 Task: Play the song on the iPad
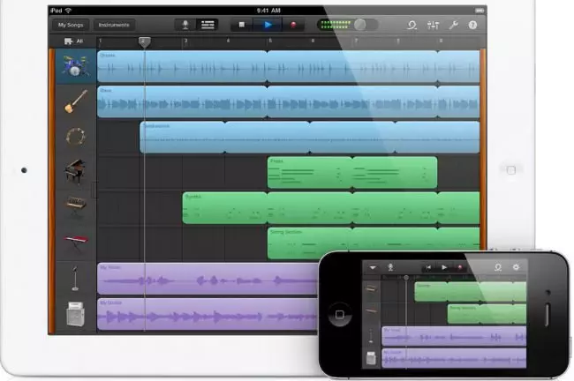pyautogui.click(x=268, y=25)
